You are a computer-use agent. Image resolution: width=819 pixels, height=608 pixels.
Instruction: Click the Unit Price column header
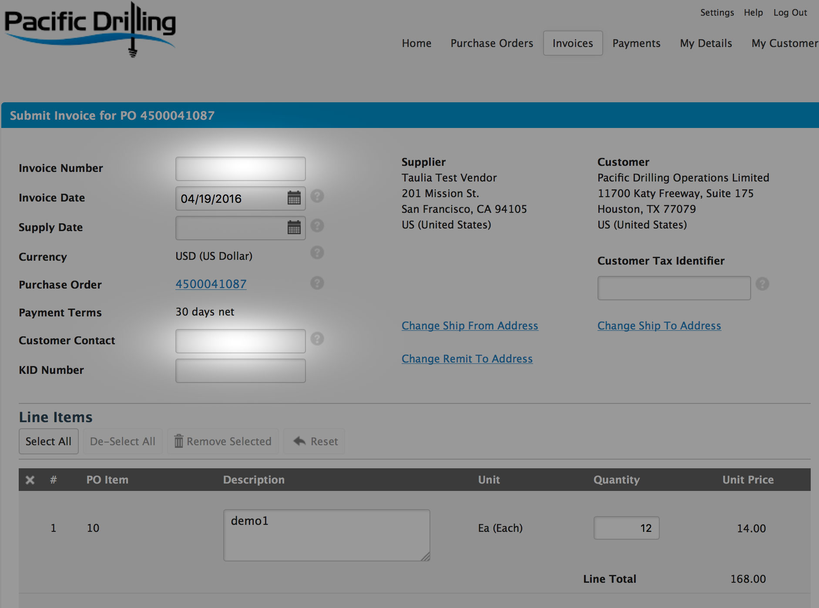click(748, 480)
